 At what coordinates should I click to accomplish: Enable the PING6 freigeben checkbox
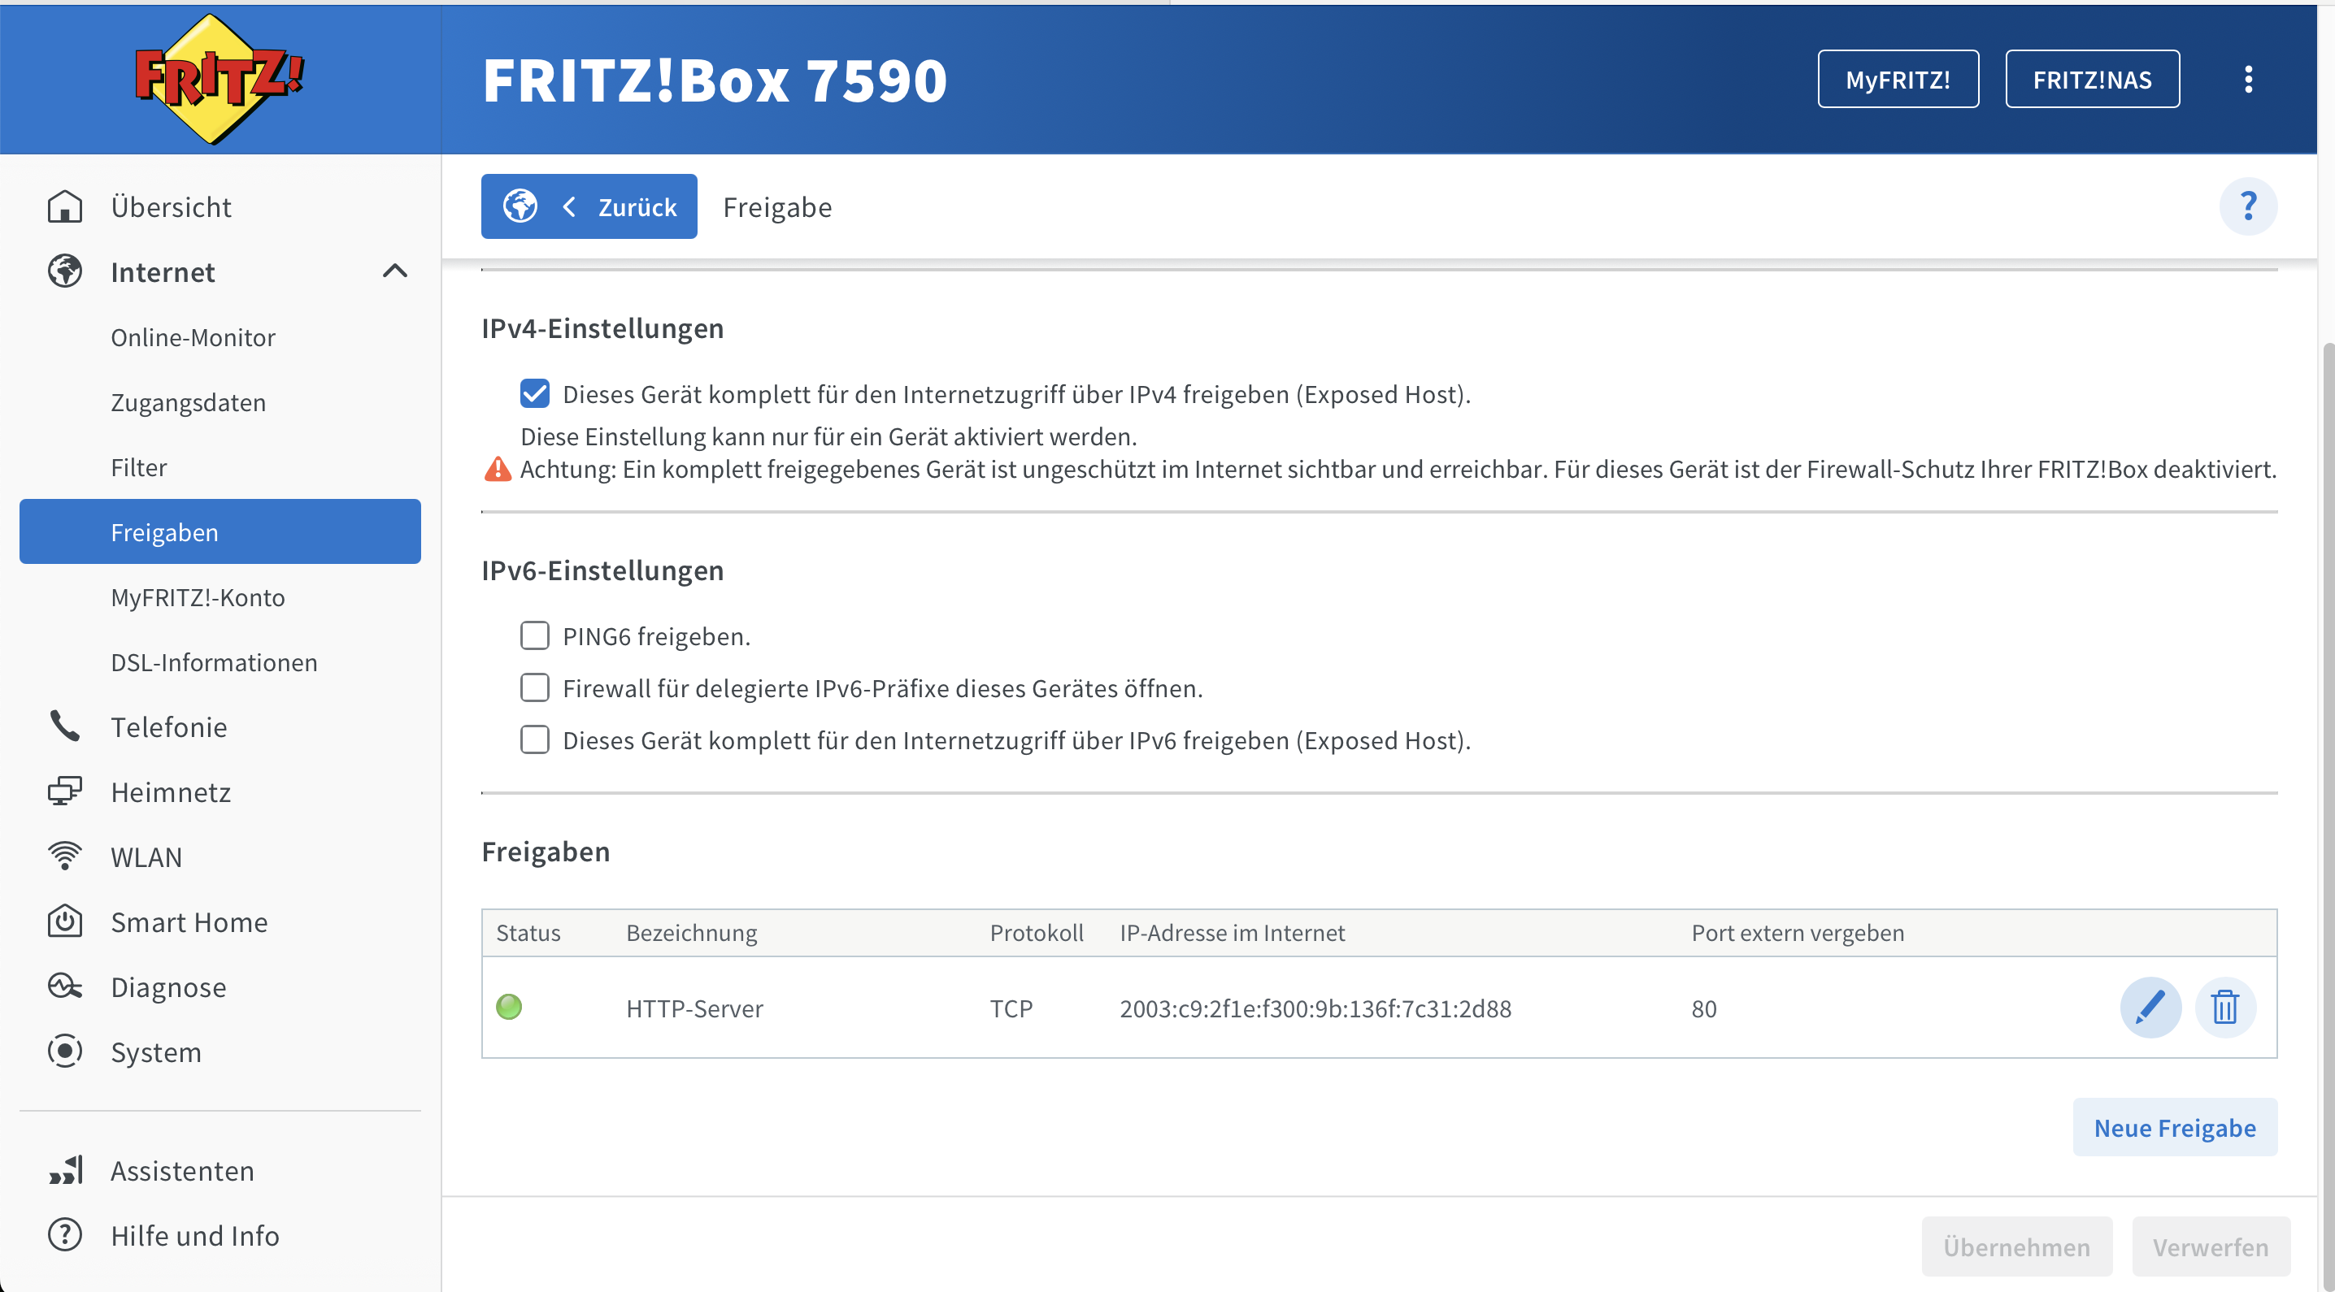(x=535, y=636)
